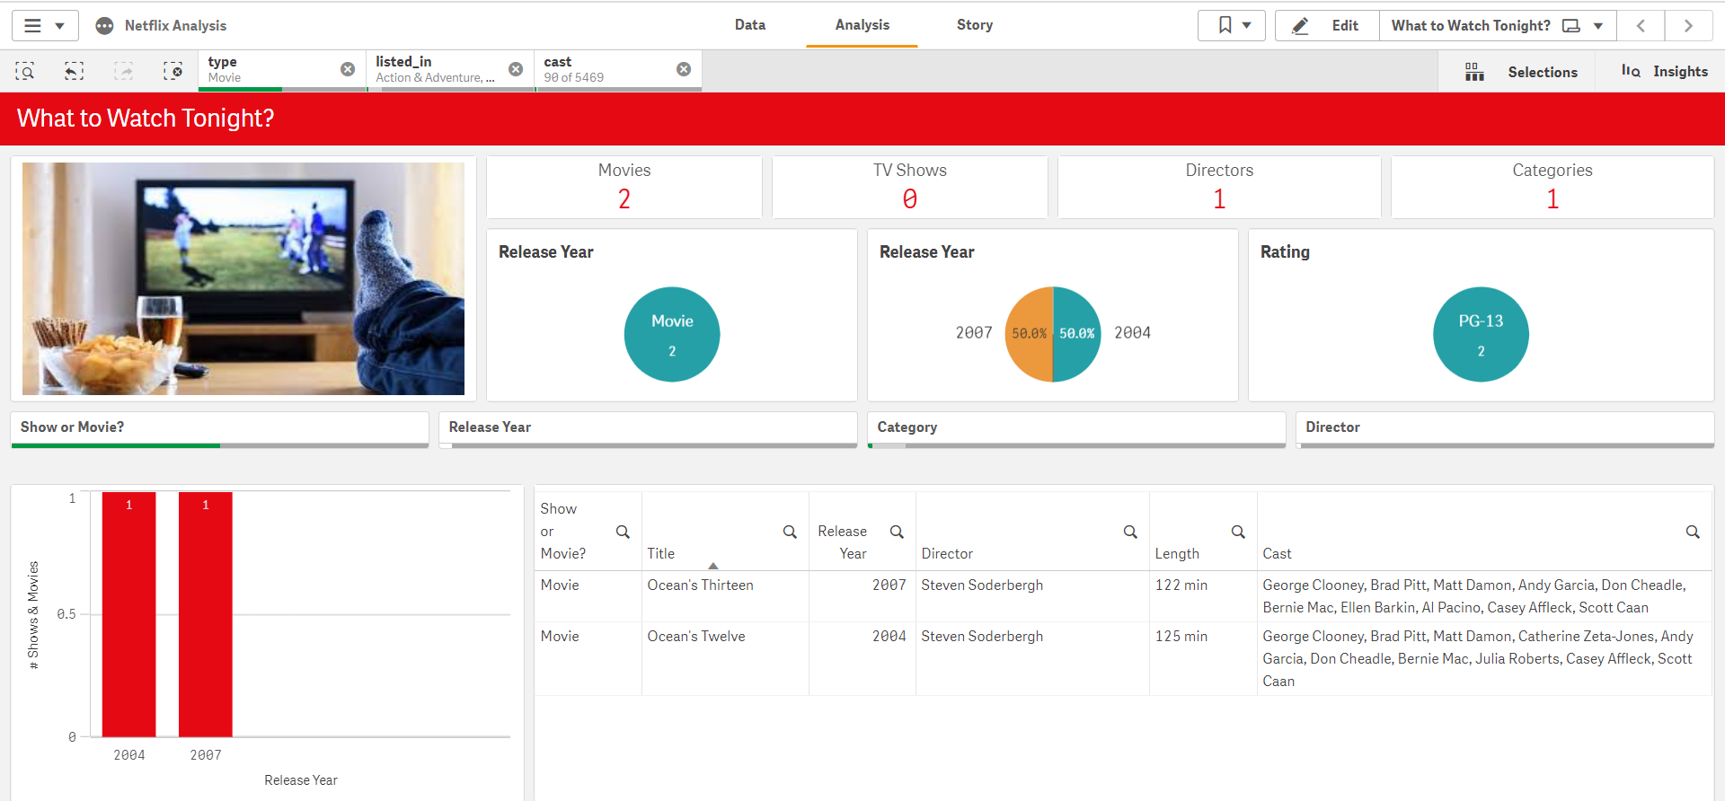The width and height of the screenshot is (1725, 801).
Task: Click the Directors KPI value
Action: [1219, 199]
